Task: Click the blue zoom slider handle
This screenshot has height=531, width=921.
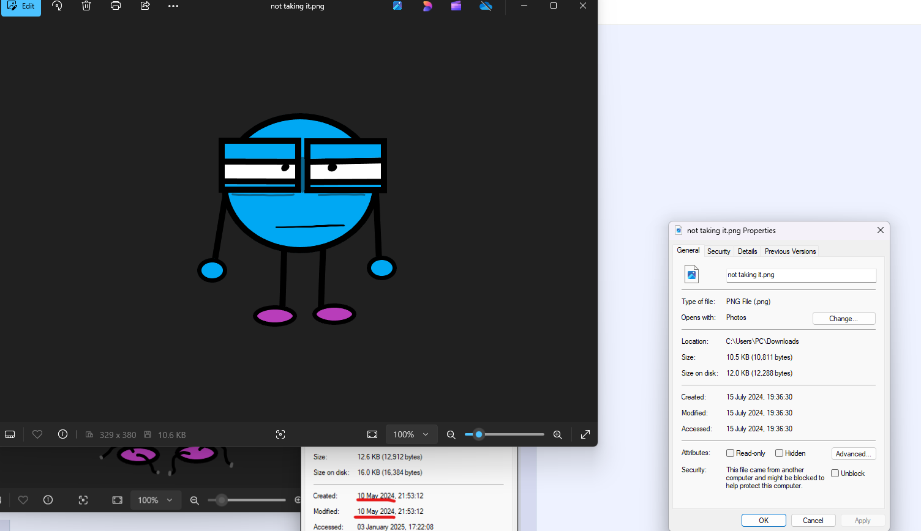Action: click(x=479, y=434)
